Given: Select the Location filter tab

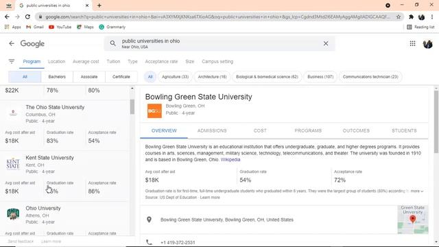Looking at the screenshot, I should (56, 62).
